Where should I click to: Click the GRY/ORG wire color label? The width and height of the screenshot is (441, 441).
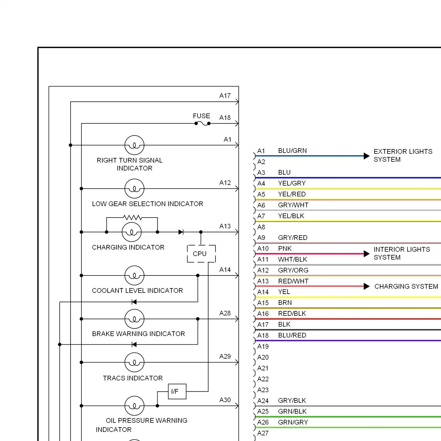(x=293, y=270)
